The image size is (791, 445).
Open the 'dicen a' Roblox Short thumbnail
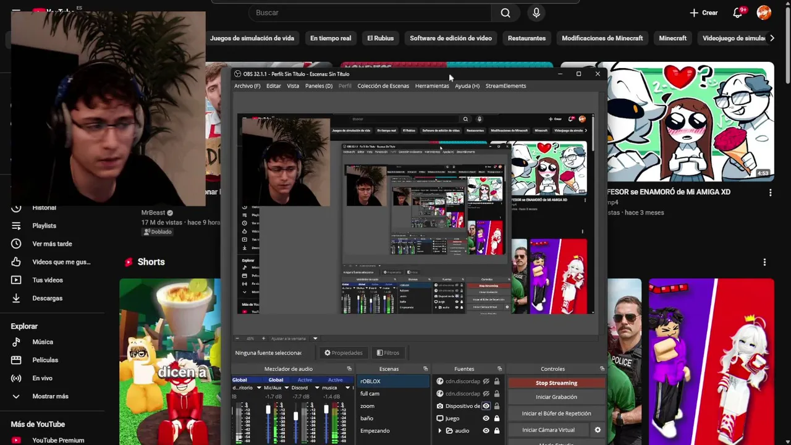coord(170,362)
